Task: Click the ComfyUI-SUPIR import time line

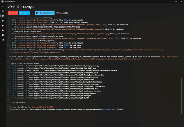Action: [x=51, y=98]
